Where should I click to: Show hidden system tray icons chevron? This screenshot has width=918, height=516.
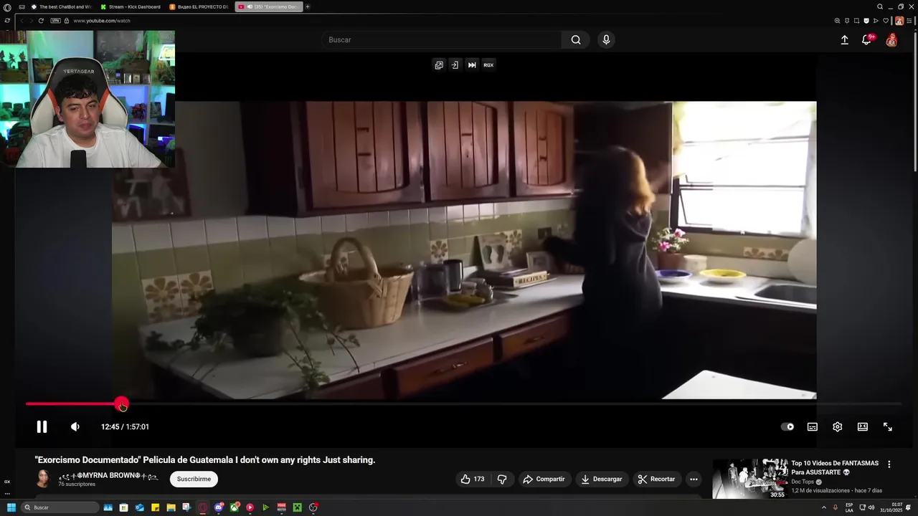pos(823,507)
